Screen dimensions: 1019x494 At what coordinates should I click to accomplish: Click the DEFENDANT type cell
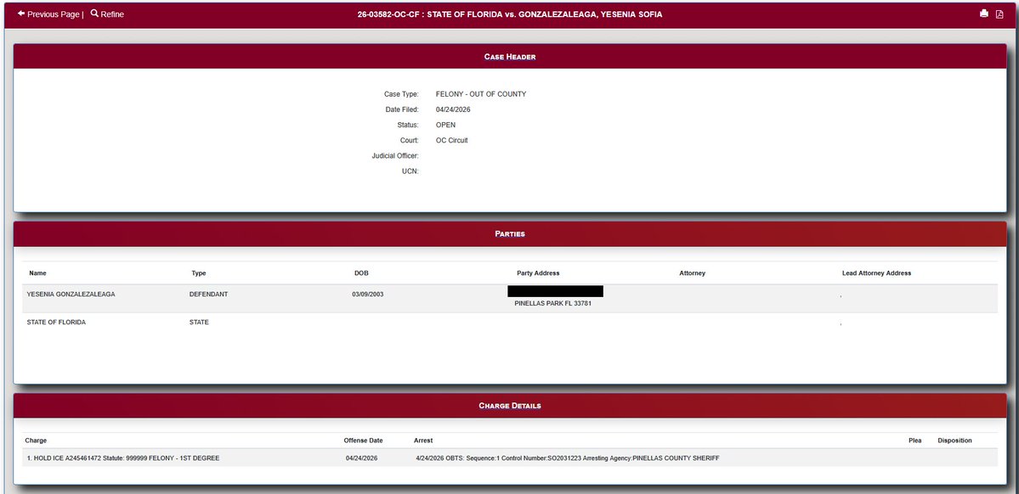click(x=208, y=294)
